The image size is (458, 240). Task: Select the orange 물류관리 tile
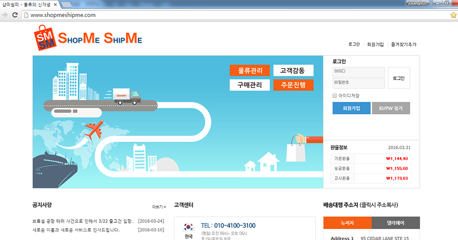pos(250,70)
